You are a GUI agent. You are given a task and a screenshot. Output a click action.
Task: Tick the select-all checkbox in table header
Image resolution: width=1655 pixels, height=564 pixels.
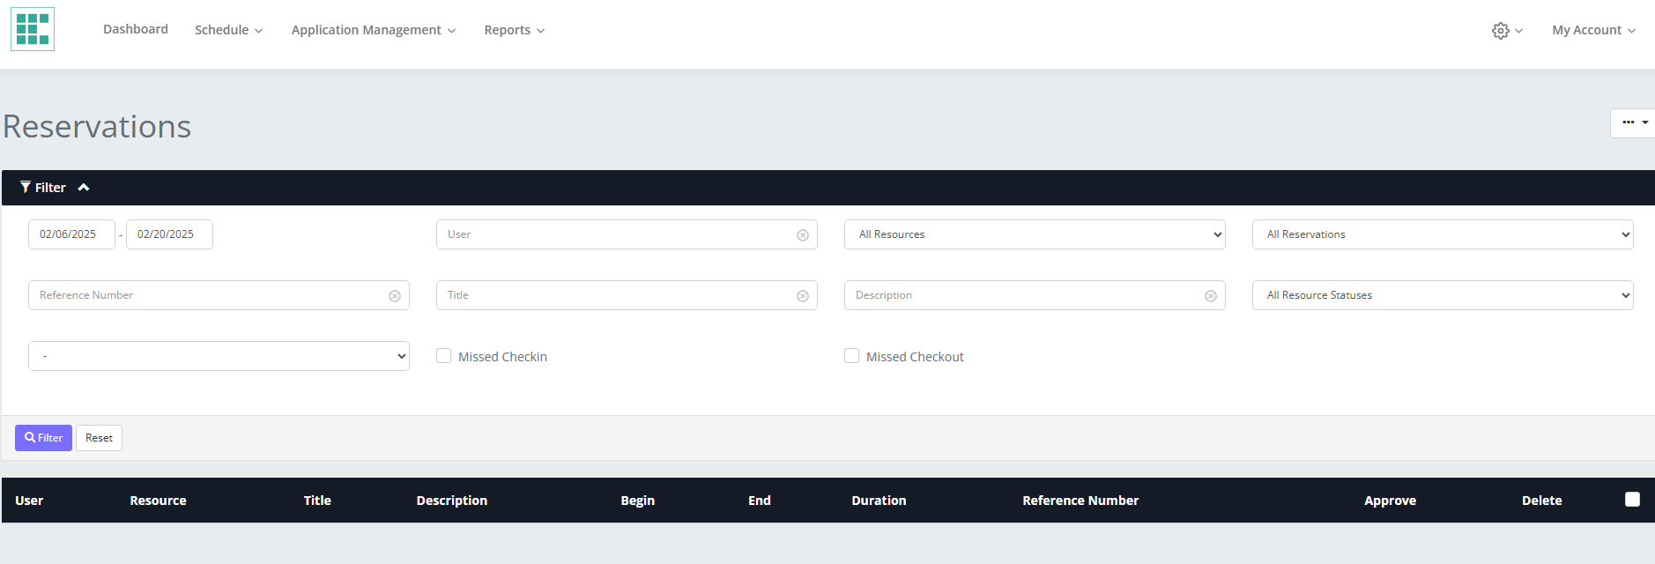click(1632, 500)
